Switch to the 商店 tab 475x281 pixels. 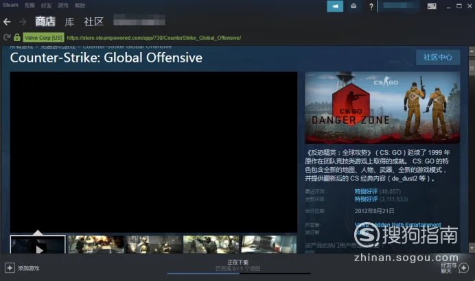pos(45,21)
